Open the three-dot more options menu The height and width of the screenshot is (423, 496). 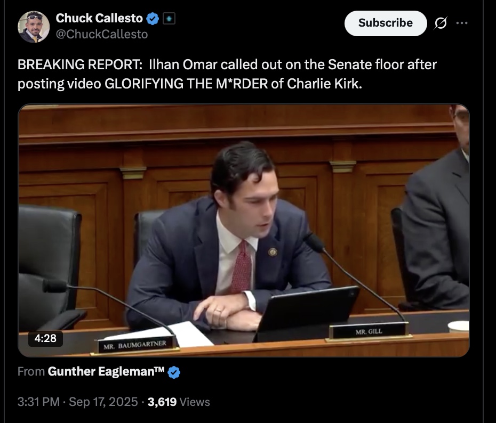click(x=462, y=23)
